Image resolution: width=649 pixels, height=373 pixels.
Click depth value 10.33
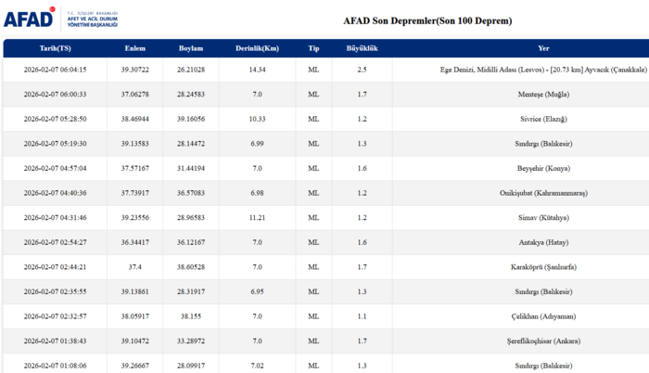[x=257, y=119]
